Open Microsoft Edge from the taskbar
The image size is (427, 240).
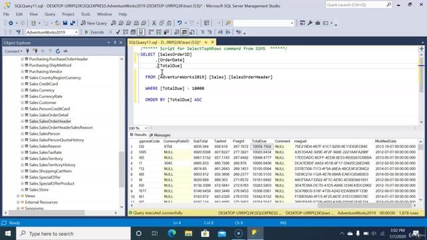[x=171, y=233]
